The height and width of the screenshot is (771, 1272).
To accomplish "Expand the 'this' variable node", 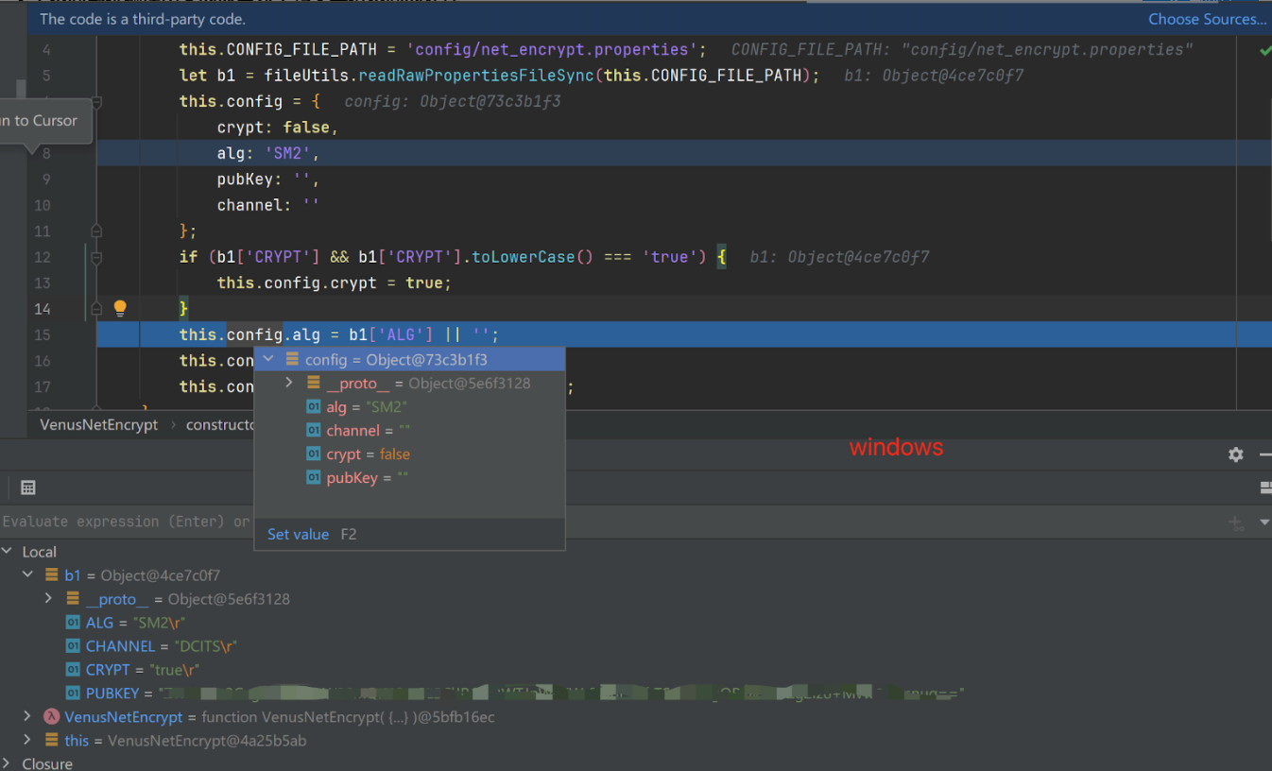I will point(27,741).
